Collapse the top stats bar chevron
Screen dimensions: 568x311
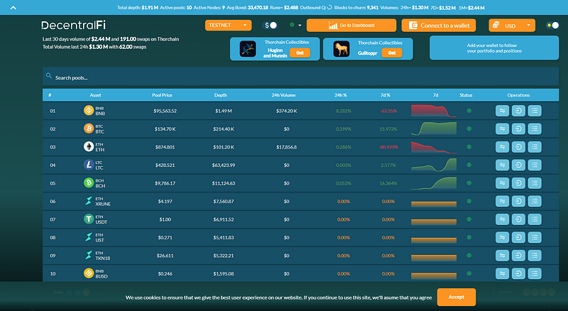(13, 8)
